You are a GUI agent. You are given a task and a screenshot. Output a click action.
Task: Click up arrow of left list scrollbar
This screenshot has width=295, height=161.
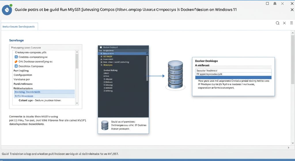[x=77, y=52]
